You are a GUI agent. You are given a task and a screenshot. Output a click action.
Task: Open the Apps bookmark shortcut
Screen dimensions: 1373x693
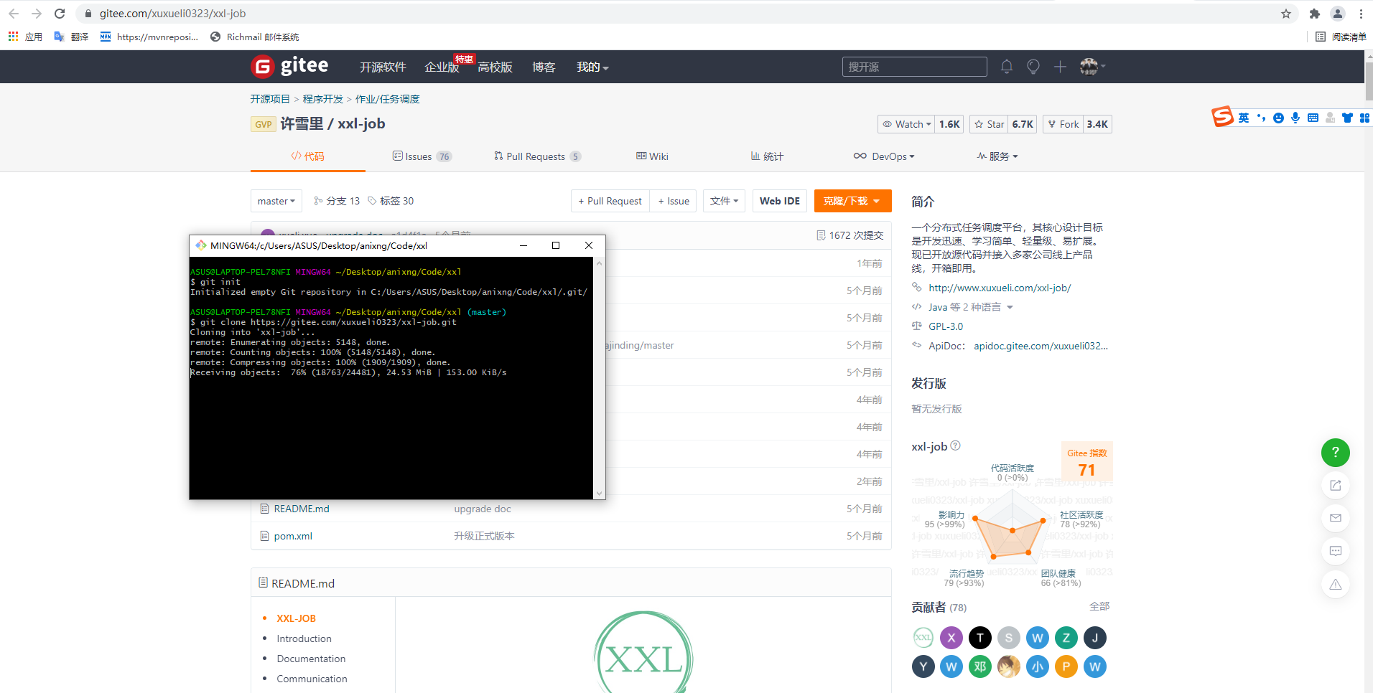[25, 37]
